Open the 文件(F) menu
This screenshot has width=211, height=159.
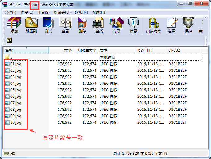10,12
